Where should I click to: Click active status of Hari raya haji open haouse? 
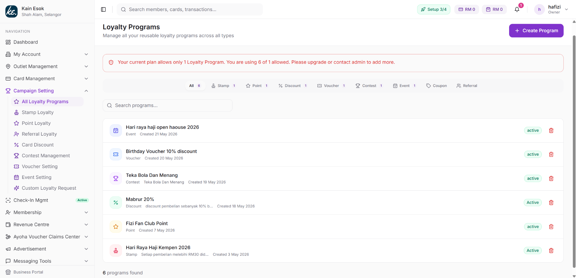pyautogui.click(x=533, y=130)
